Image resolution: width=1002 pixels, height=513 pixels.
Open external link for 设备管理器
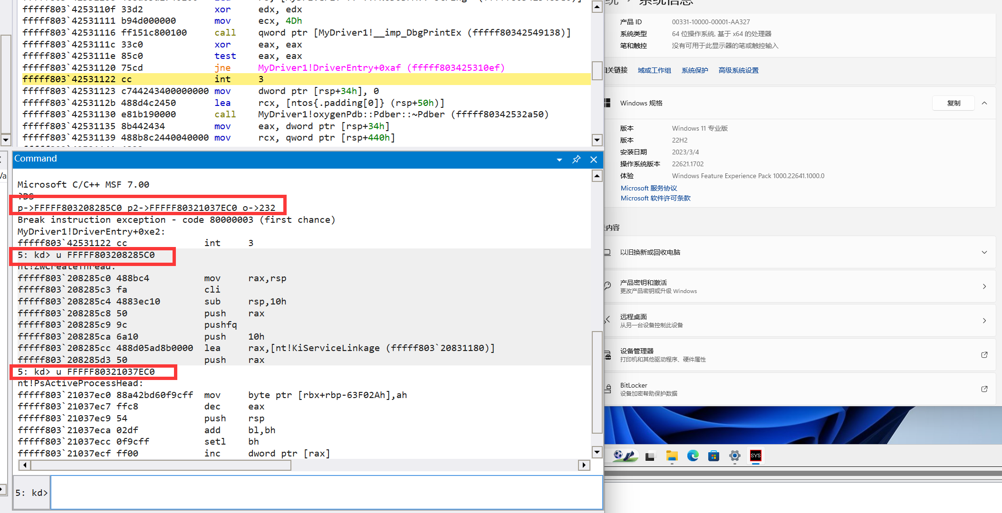pyautogui.click(x=984, y=355)
